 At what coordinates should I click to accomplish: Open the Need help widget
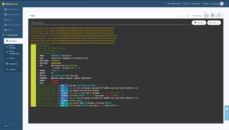point(227,113)
